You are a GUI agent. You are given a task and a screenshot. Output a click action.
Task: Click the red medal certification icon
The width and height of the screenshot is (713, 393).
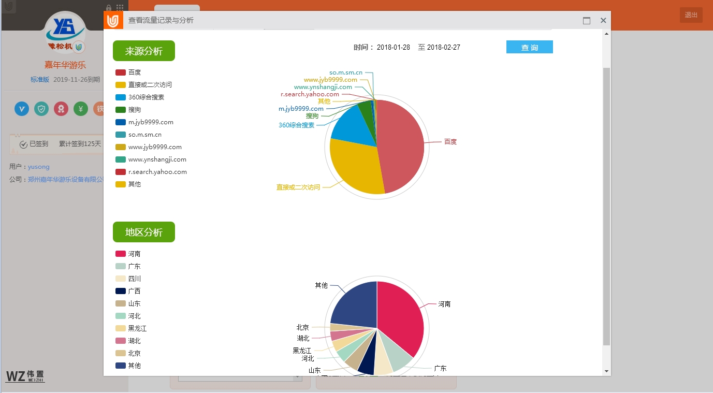(61, 109)
